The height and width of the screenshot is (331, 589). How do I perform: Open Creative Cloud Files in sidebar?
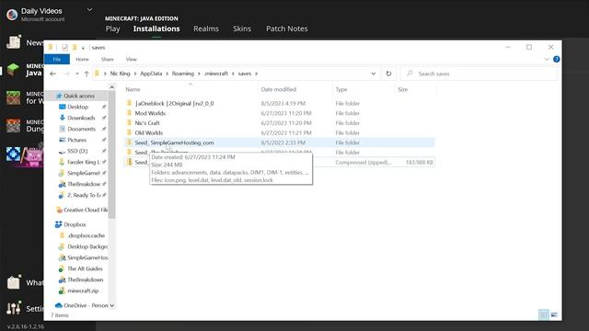[86, 210]
